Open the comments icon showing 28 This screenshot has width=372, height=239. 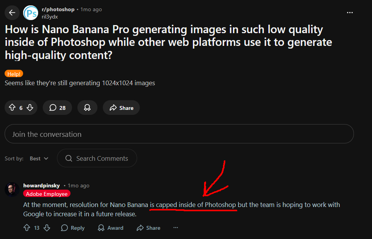coord(57,108)
